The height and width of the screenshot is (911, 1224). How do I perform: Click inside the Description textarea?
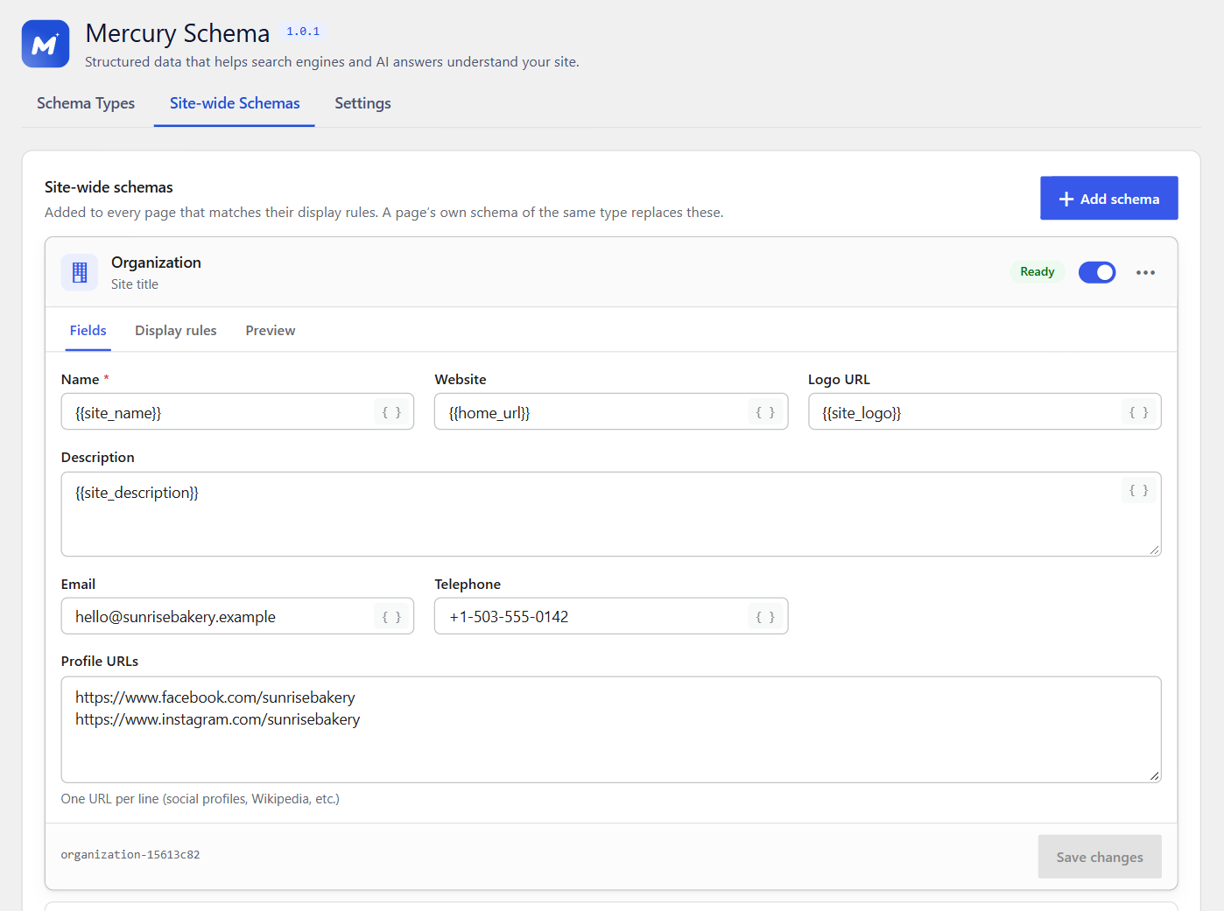[611, 514]
